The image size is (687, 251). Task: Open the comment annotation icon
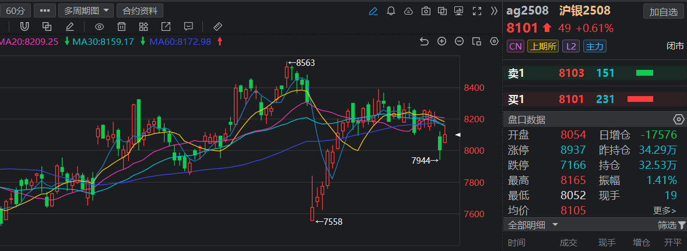pos(188,27)
